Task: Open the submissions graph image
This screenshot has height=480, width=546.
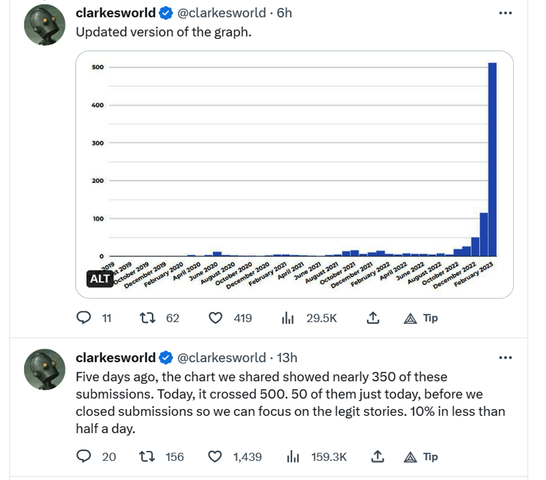Action: [x=293, y=170]
